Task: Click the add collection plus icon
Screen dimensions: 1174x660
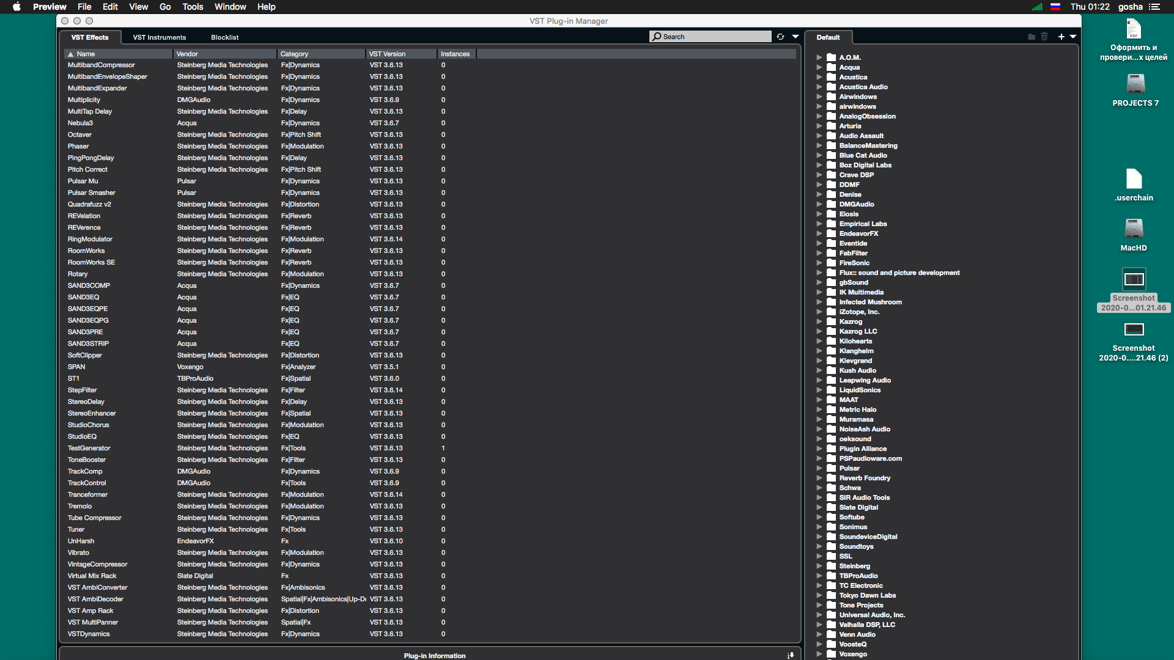Action: (x=1061, y=37)
